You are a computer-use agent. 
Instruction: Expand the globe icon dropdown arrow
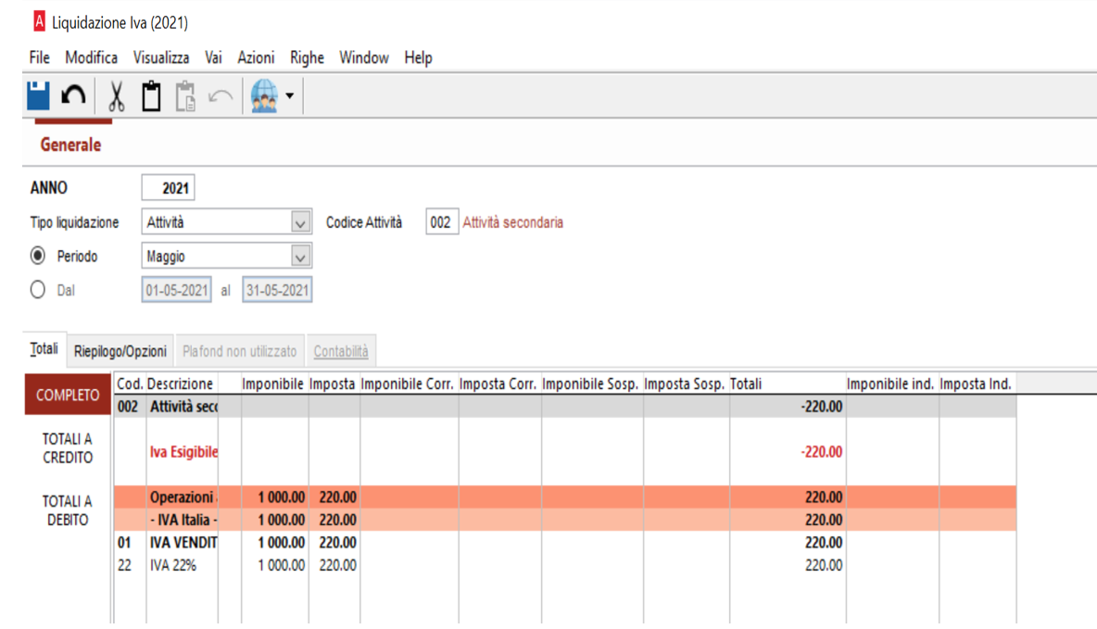click(x=290, y=95)
